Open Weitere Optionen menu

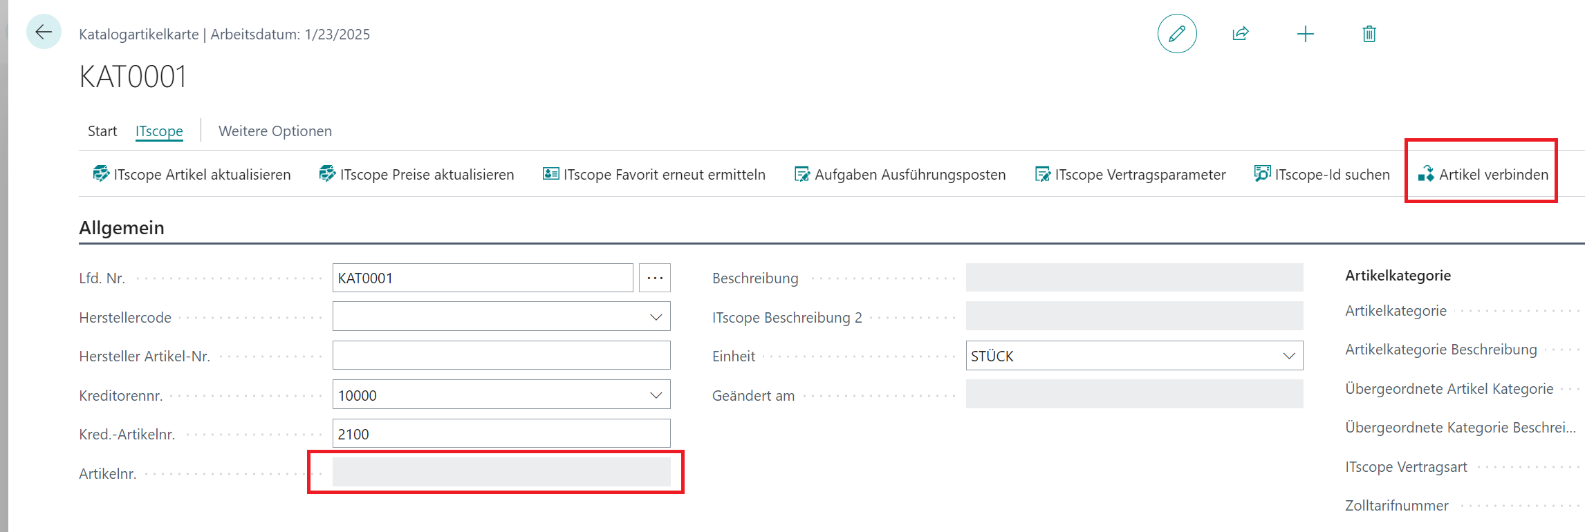[x=275, y=131]
